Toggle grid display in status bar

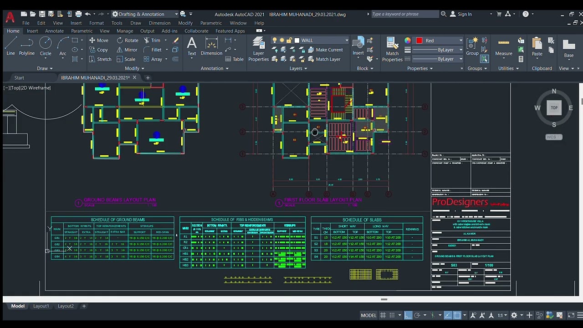pos(383,315)
